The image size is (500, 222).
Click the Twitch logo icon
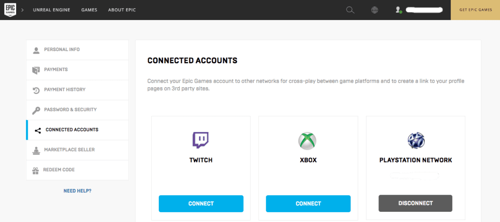(x=201, y=141)
